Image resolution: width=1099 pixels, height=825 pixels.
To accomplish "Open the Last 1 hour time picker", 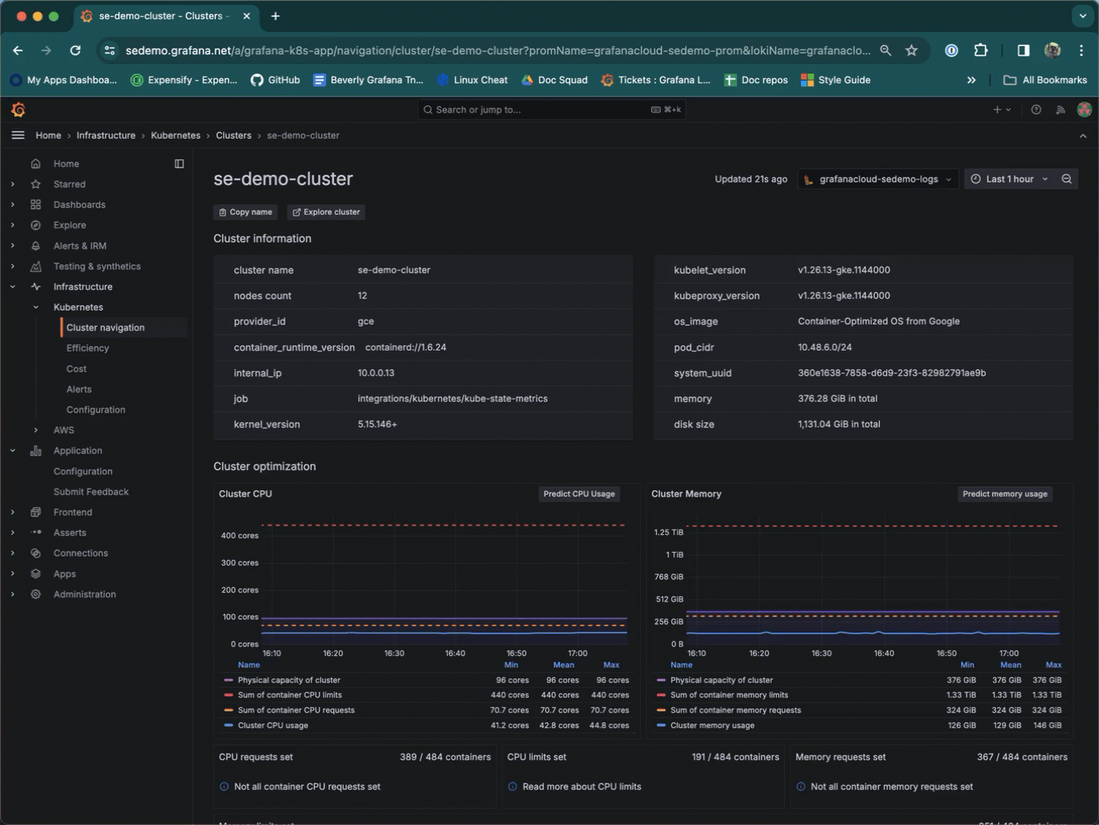I will (1009, 179).
